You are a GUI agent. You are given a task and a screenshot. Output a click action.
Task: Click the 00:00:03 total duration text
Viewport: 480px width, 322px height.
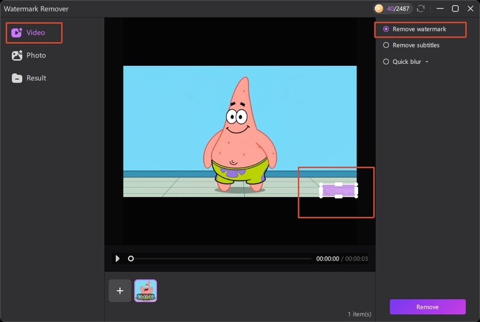click(x=356, y=258)
